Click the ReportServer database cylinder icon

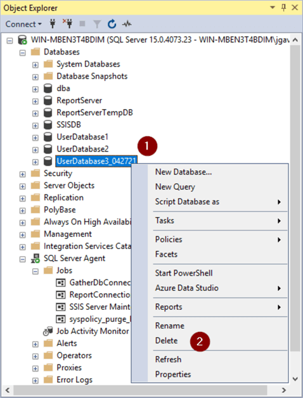point(48,101)
